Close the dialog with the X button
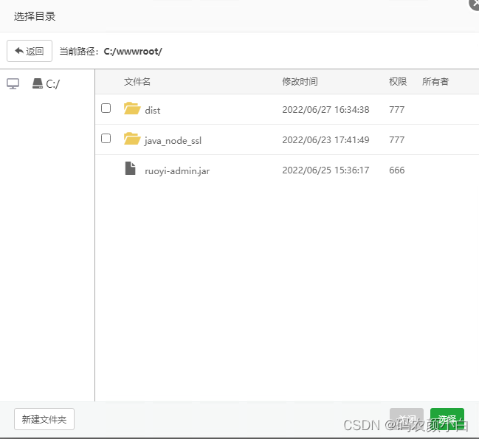The height and width of the screenshot is (439, 479). pos(475,4)
